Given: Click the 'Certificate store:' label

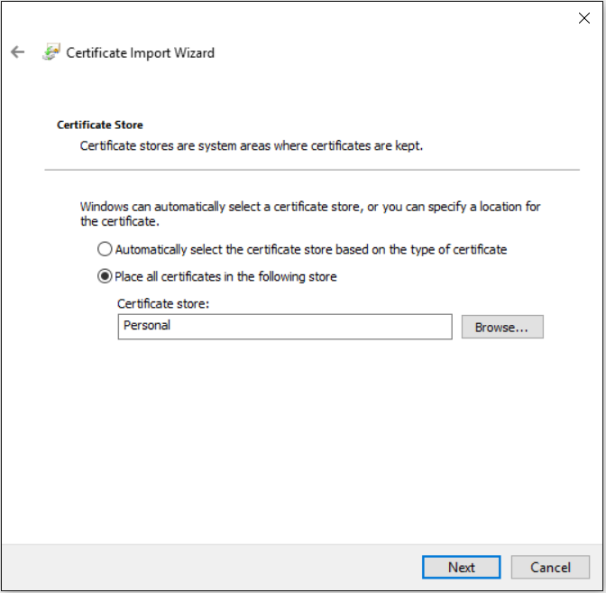Looking at the screenshot, I should (x=163, y=303).
